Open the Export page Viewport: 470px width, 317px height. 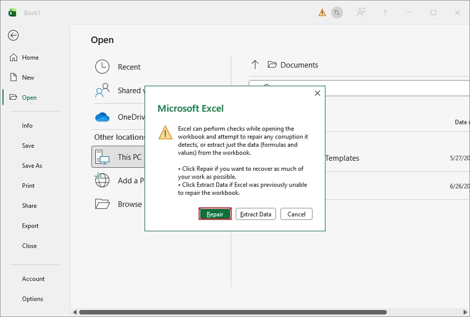point(30,226)
